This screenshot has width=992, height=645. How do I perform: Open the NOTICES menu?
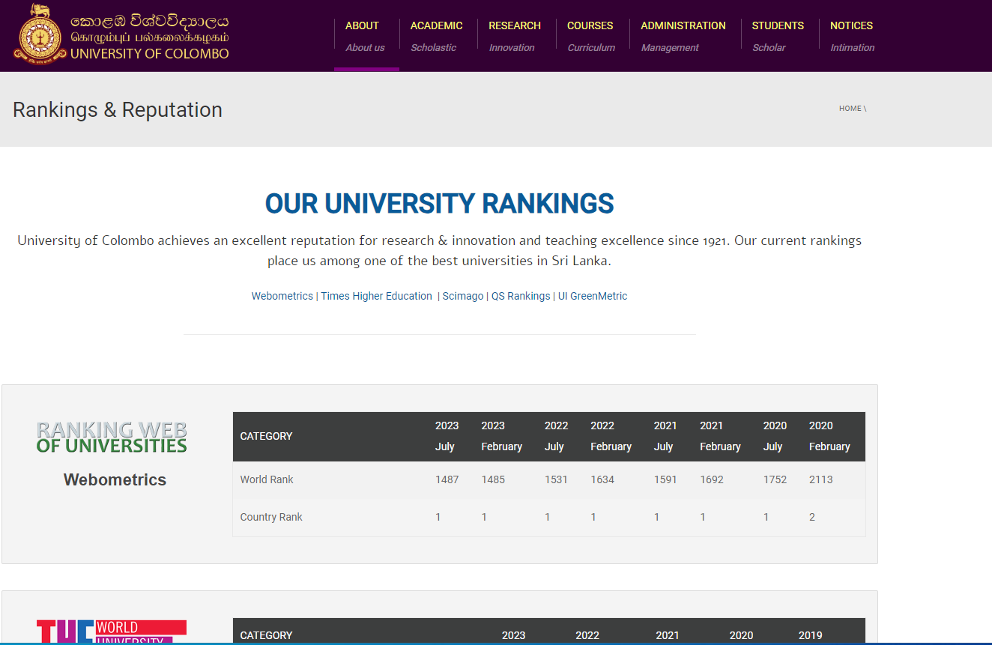click(852, 25)
